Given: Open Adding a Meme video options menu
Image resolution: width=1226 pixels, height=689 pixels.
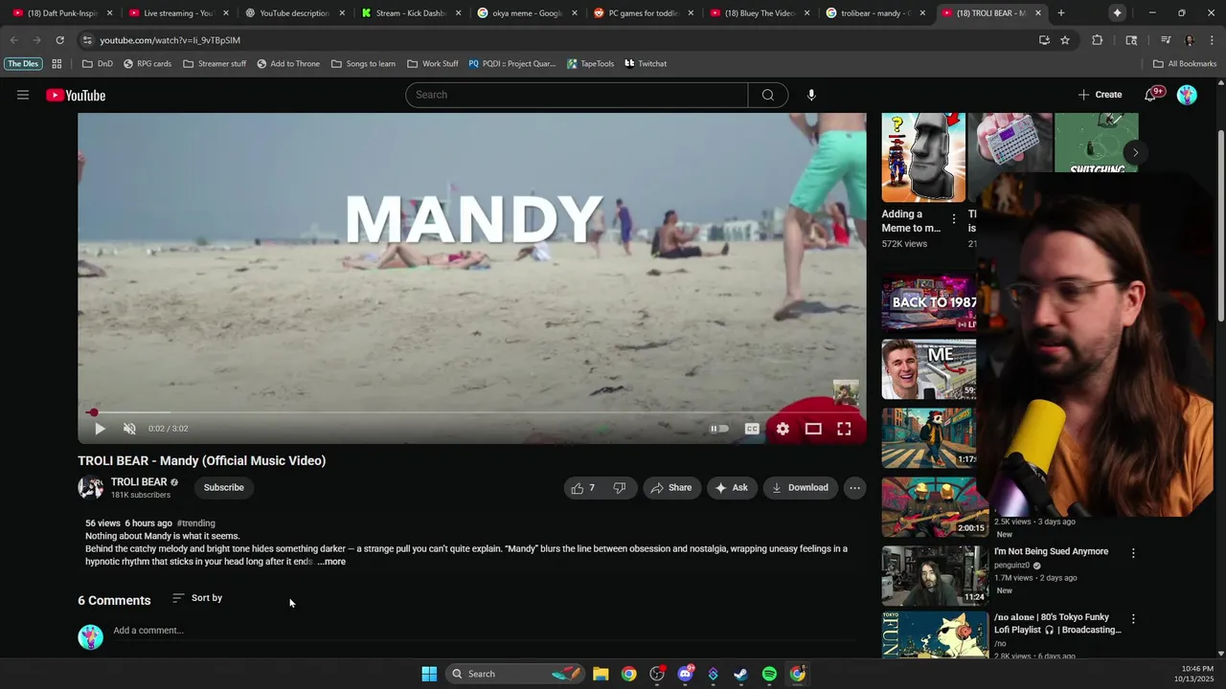Looking at the screenshot, I should pyautogui.click(x=953, y=219).
